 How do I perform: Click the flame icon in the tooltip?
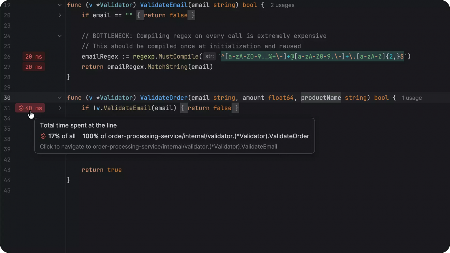pyautogui.click(x=43, y=136)
